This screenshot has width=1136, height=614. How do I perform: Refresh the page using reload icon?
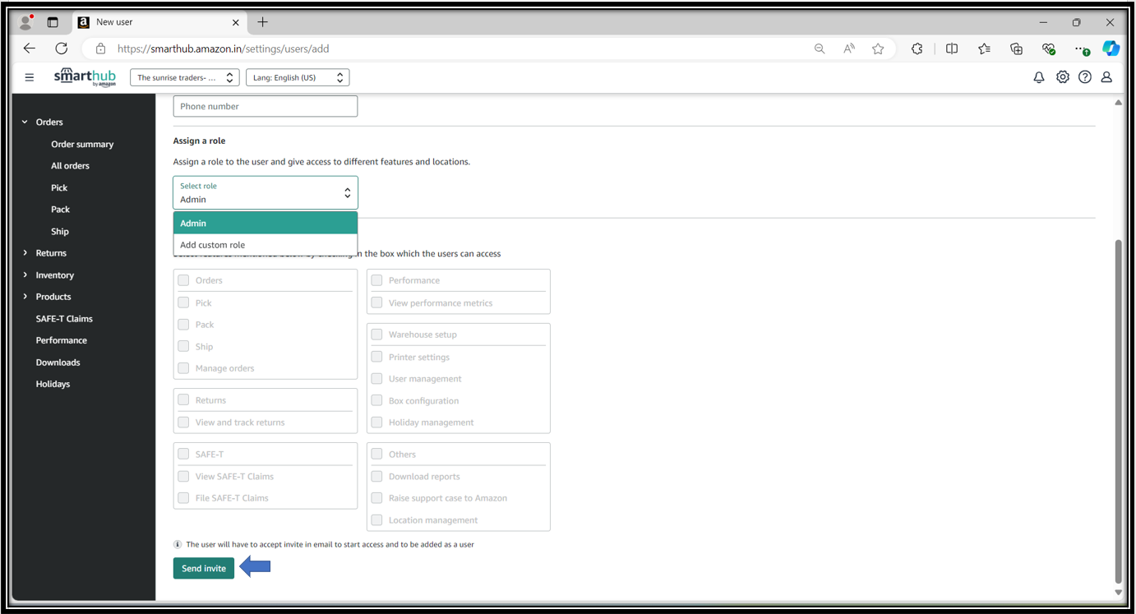pyautogui.click(x=62, y=48)
